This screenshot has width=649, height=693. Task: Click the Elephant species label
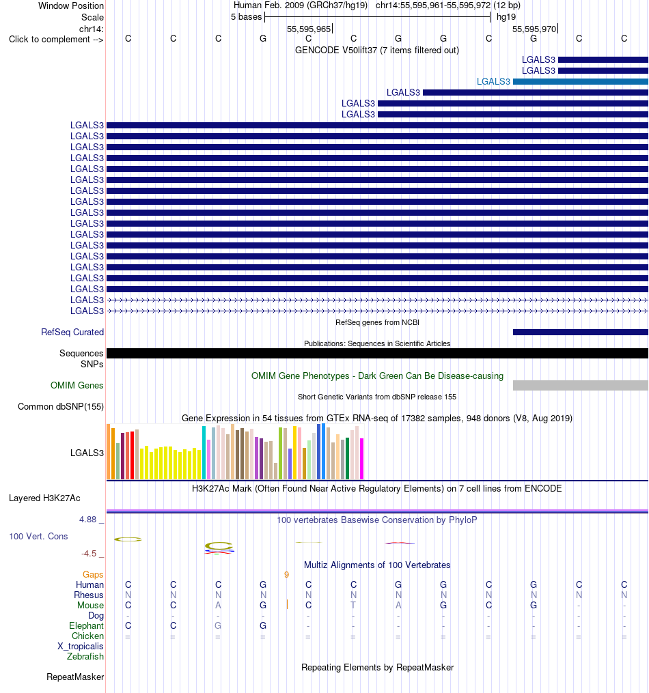pos(86,626)
